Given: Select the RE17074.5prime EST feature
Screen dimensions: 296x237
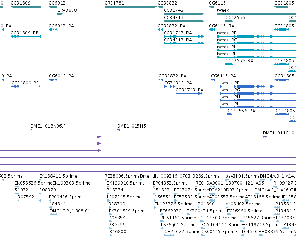Looking at the screenshot, I should [x=187, y=194].
